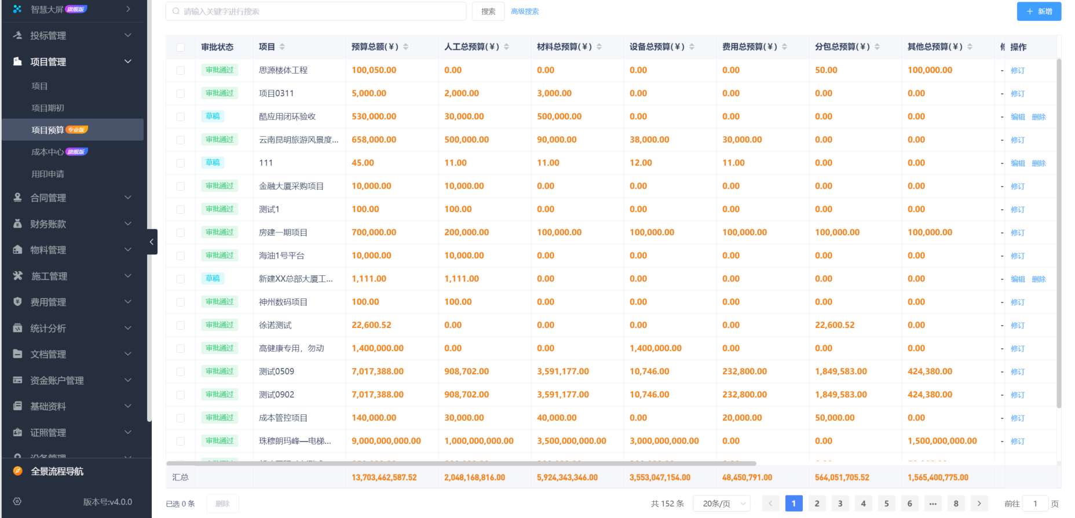Go to 项目期初 in sidebar
1075x518 pixels.
pyautogui.click(x=47, y=108)
